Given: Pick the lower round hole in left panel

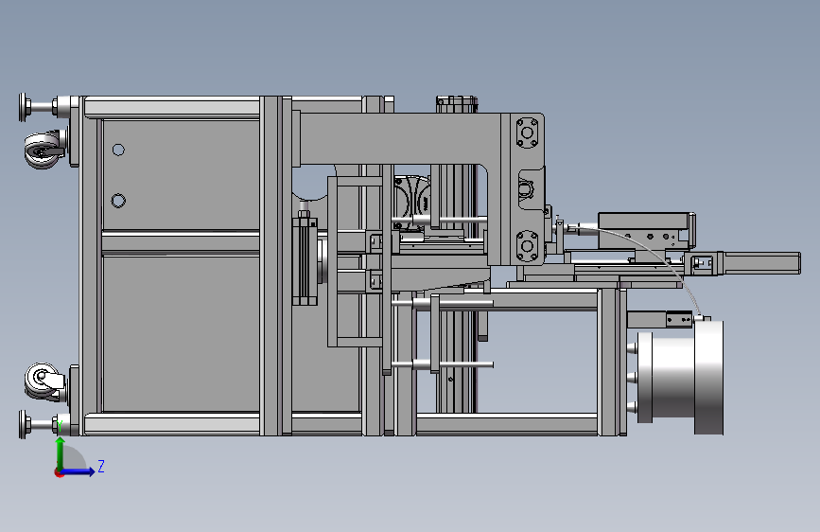Looking at the screenshot, I should [119, 201].
